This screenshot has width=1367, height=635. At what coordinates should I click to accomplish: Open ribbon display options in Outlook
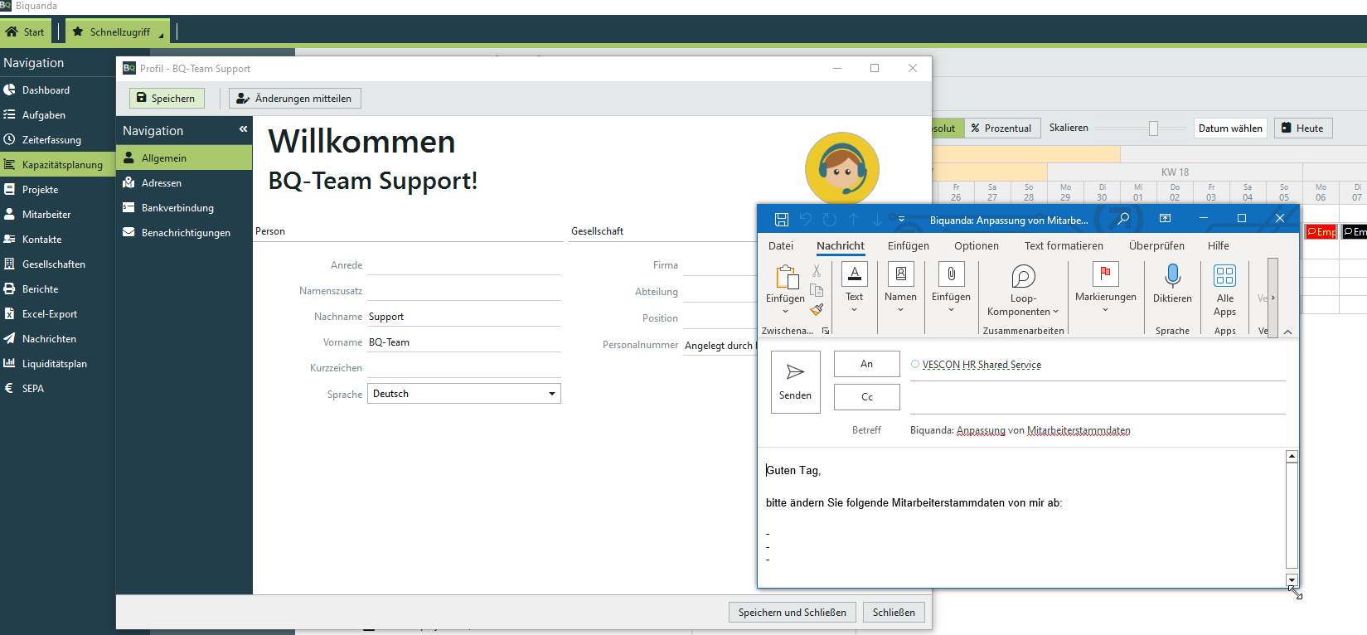click(x=1165, y=218)
